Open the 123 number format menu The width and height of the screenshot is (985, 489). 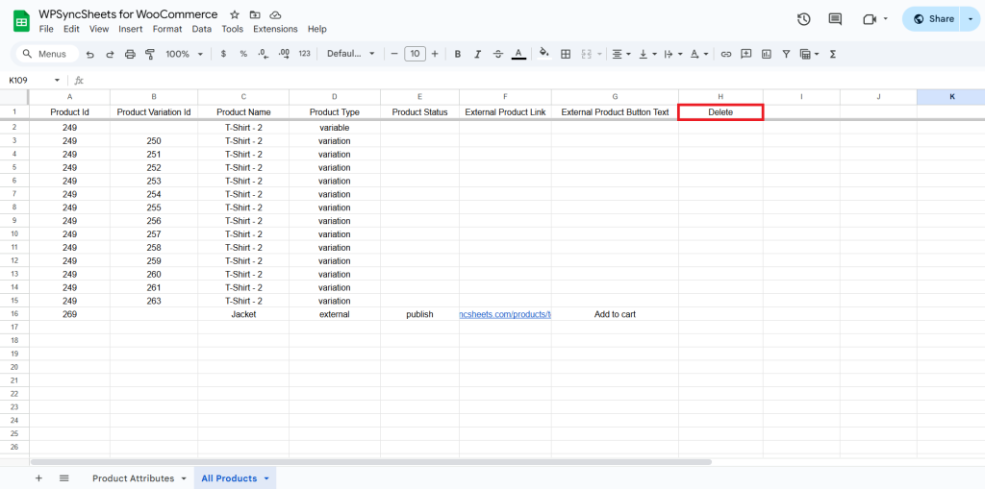[x=305, y=54]
